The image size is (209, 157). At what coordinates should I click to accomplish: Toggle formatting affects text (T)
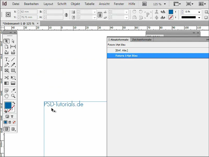pos(12,116)
